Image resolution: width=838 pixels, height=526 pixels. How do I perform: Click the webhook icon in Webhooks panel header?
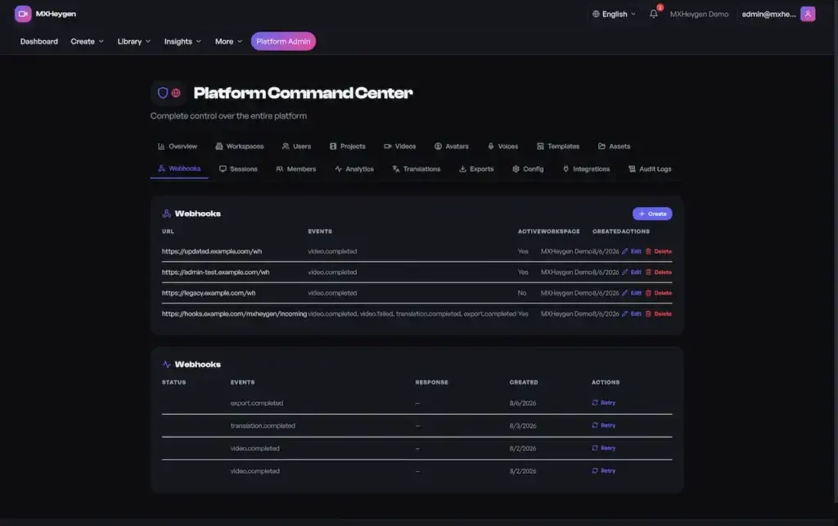[x=166, y=214]
